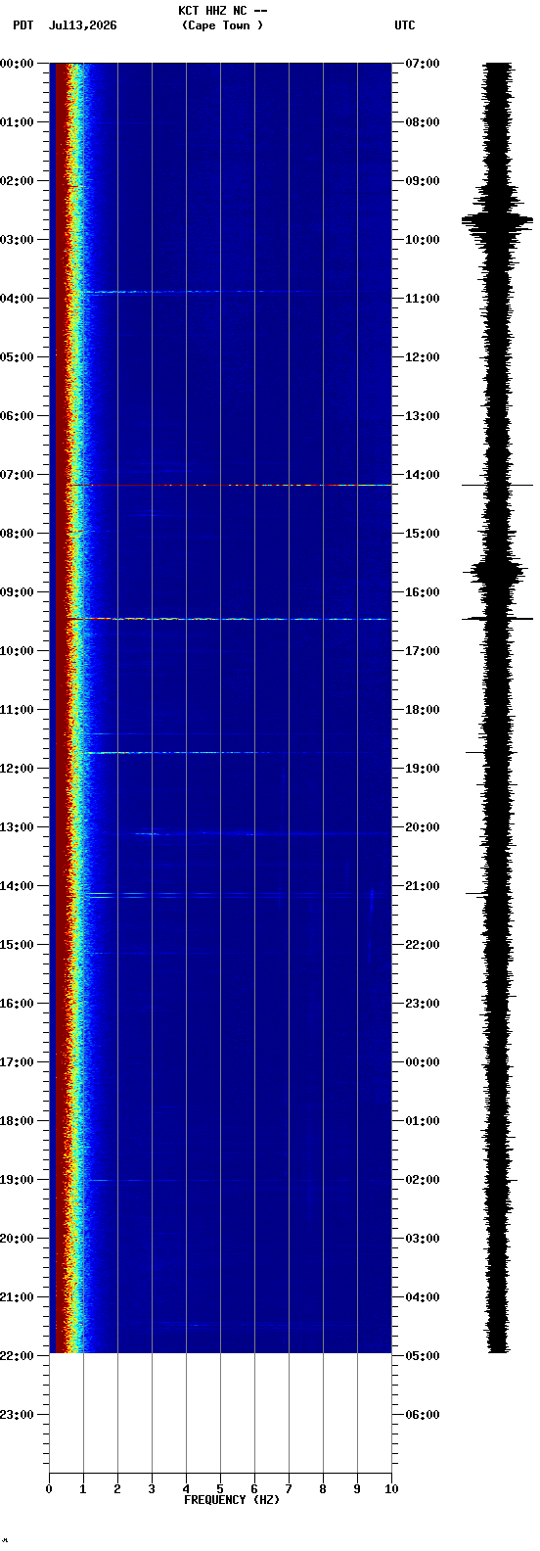Click the seismogram burst between 15:00 and 16:00 UTC
Image resolution: width=540 pixels, height=1551 pixels.
498,571
